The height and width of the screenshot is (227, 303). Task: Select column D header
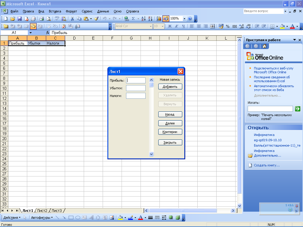tap(74, 38)
